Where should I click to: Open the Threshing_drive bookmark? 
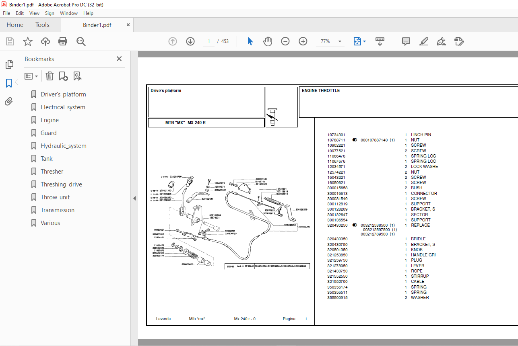[61, 184]
